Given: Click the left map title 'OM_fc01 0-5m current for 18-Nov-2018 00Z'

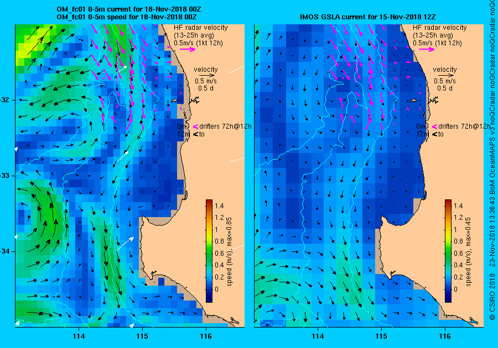Looking at the screenshot, I should (x=128, y=9).
